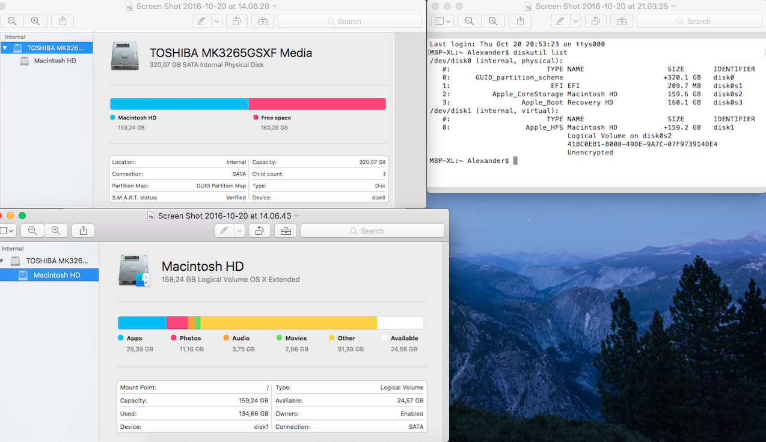Image resolution: width=766 pixels, height=442 pixels.
Task: Zoom out in the 14.06.43 screenshot window
Action: coord(32,231)
